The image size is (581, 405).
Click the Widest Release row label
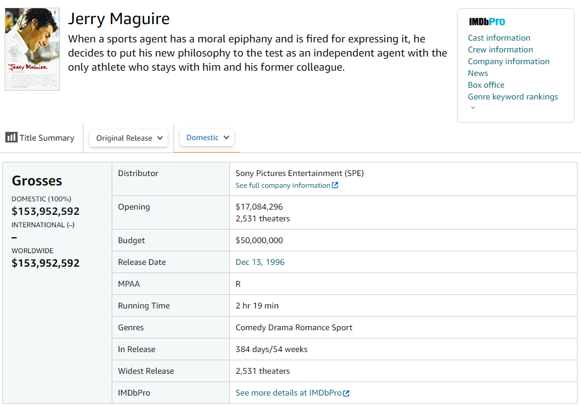(x=146, y=371)
